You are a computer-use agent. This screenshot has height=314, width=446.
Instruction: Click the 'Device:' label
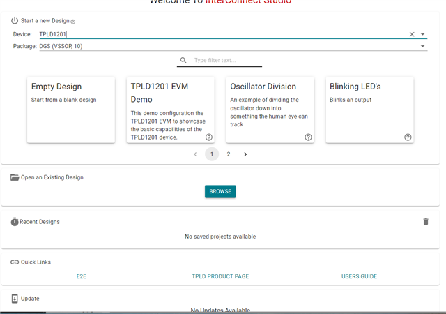(x=22, y=34)
